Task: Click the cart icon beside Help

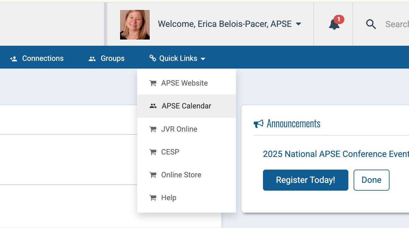Action: [x=153, y=198]
